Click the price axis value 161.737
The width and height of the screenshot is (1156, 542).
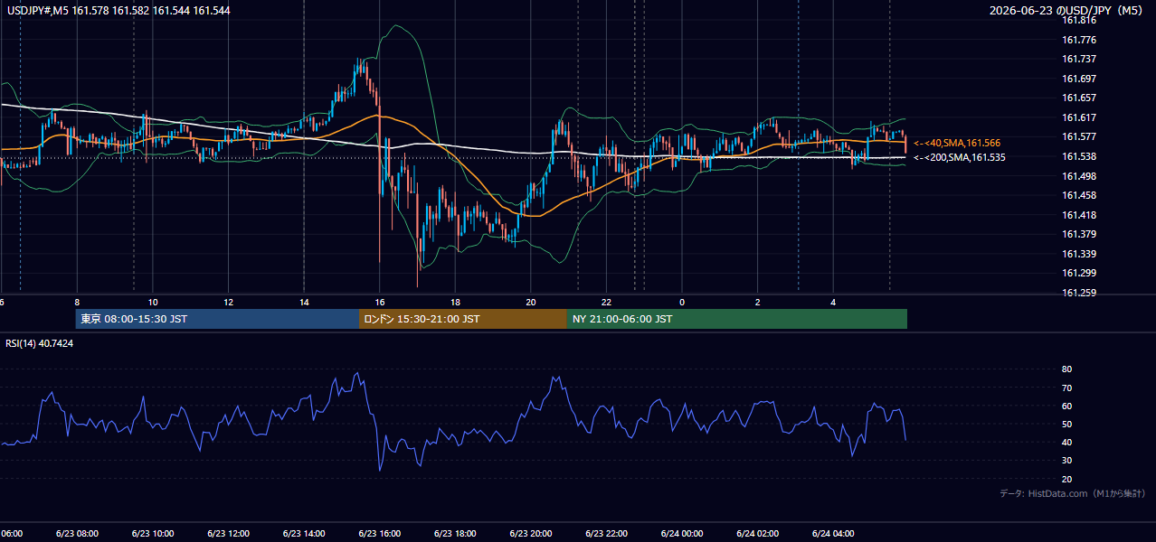pos(1079,59)
